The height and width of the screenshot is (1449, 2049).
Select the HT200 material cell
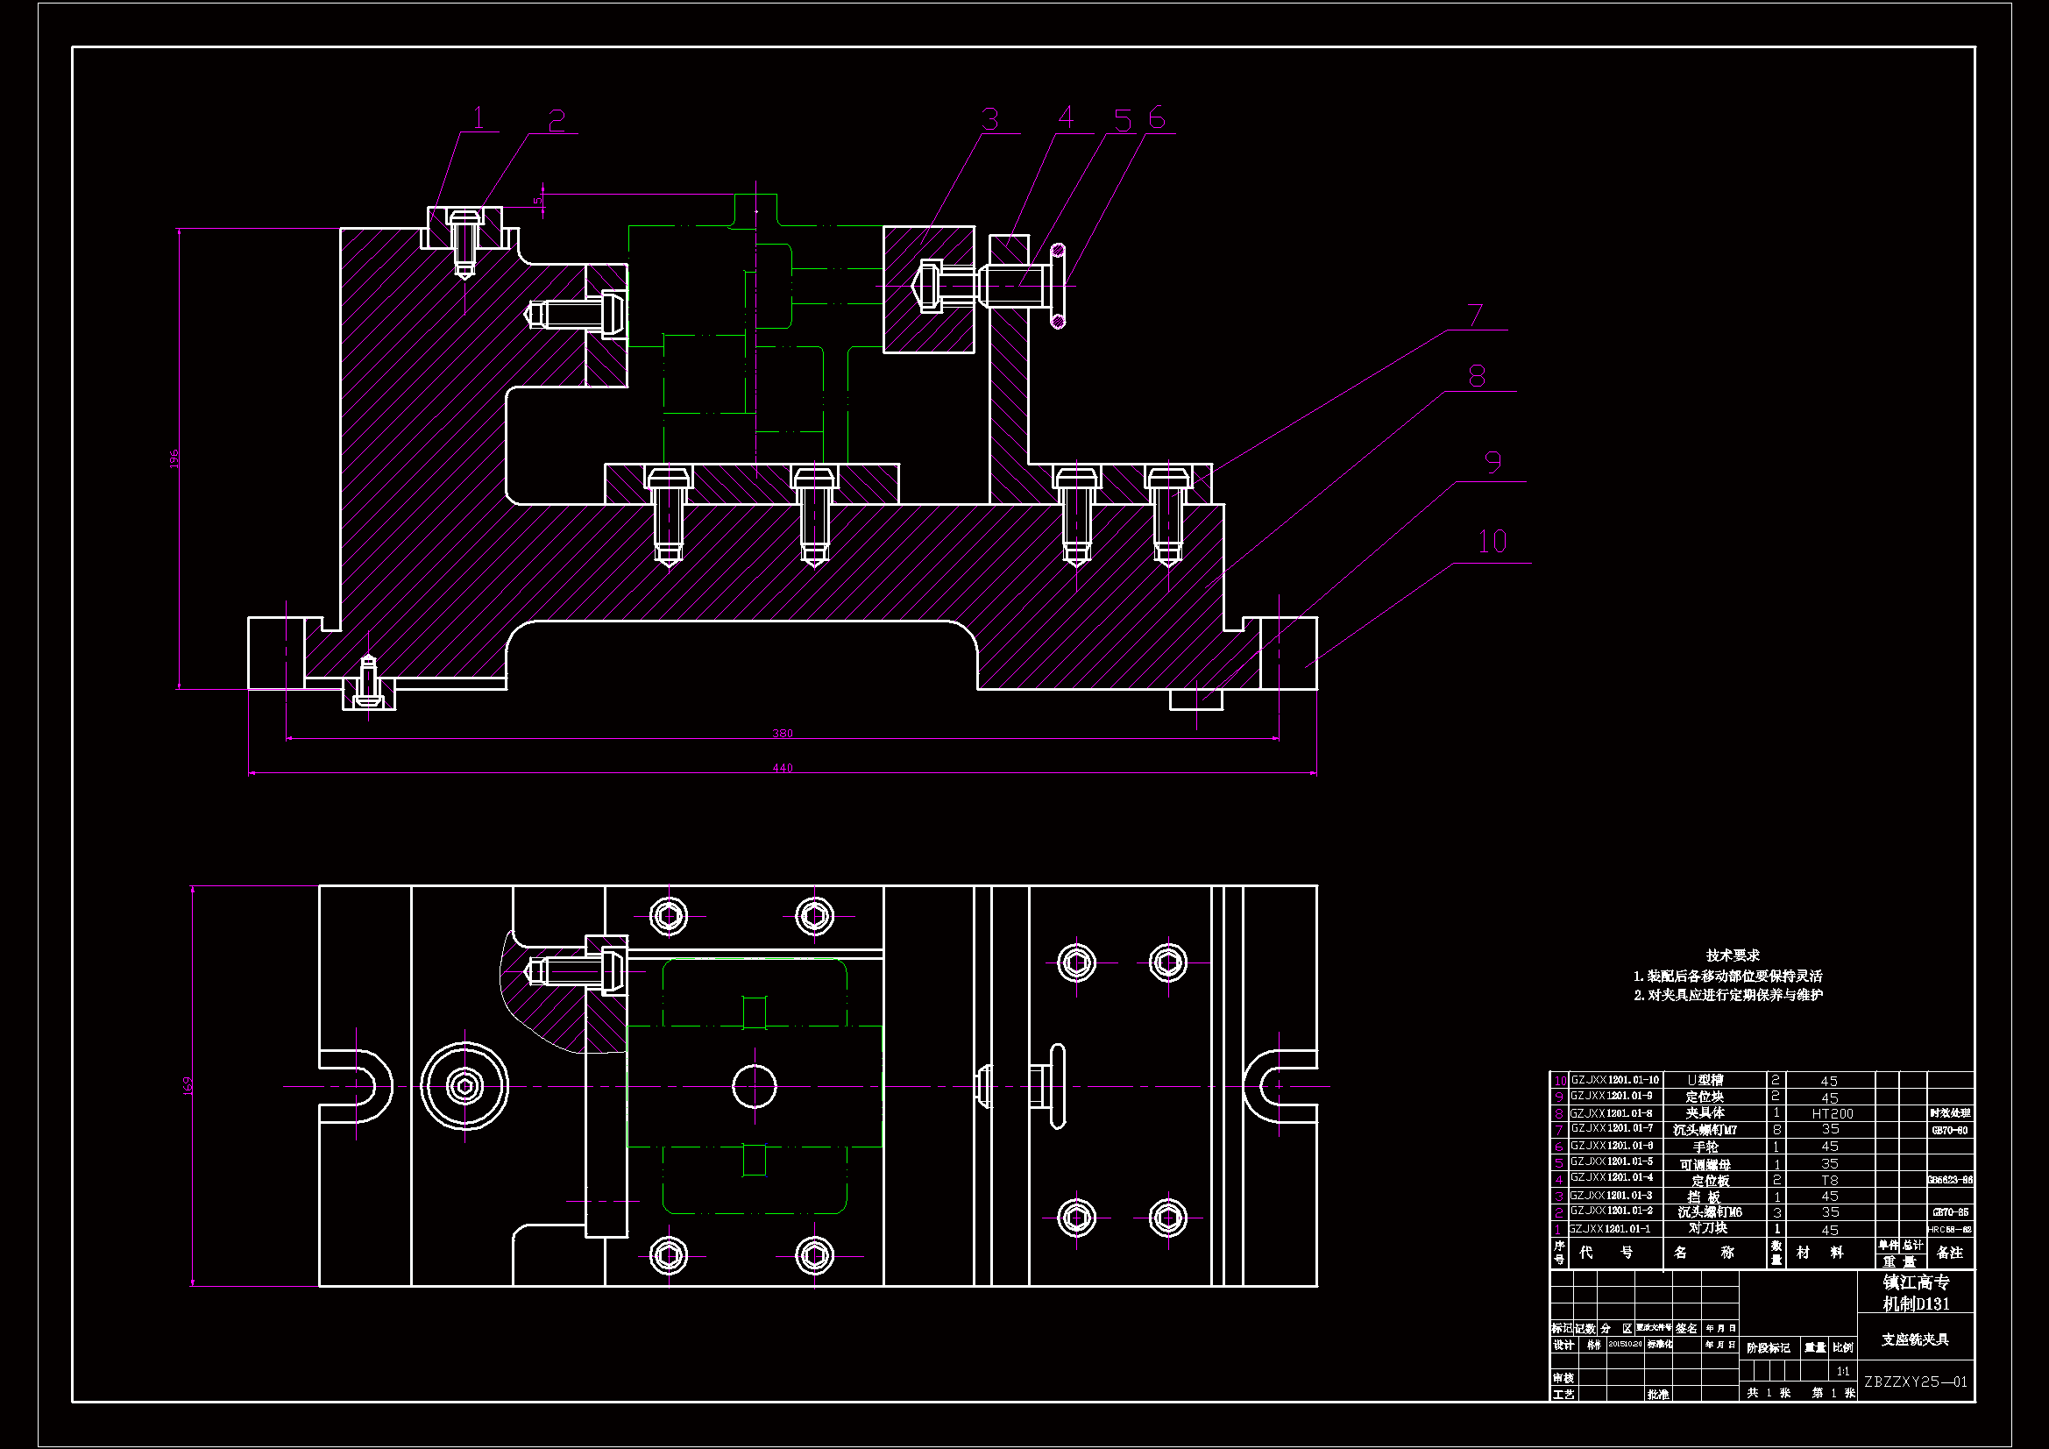(x=1833, y=1113)
